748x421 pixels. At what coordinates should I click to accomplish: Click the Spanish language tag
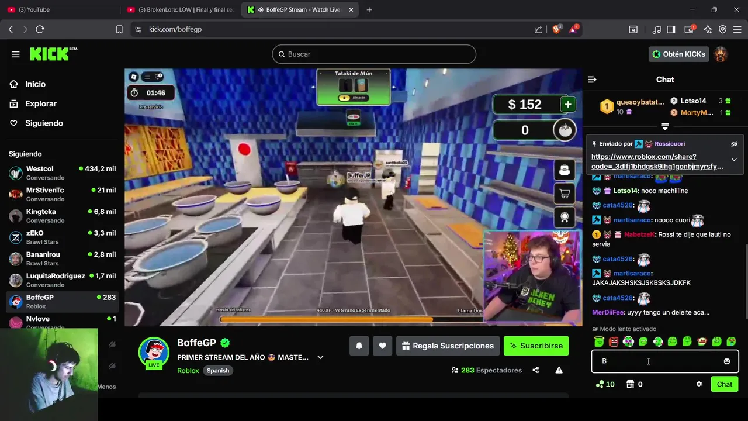tap(218, 371)
